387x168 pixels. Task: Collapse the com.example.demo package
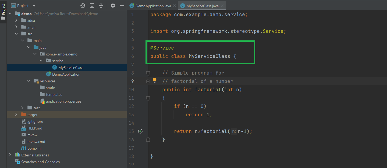[35, 54]
